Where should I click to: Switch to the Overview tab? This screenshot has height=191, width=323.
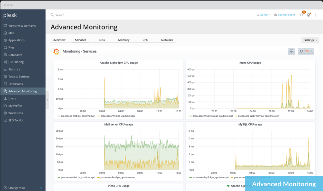[59, 40]
